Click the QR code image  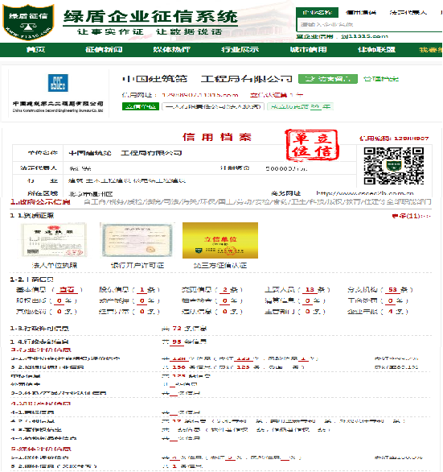coord(394,166)
